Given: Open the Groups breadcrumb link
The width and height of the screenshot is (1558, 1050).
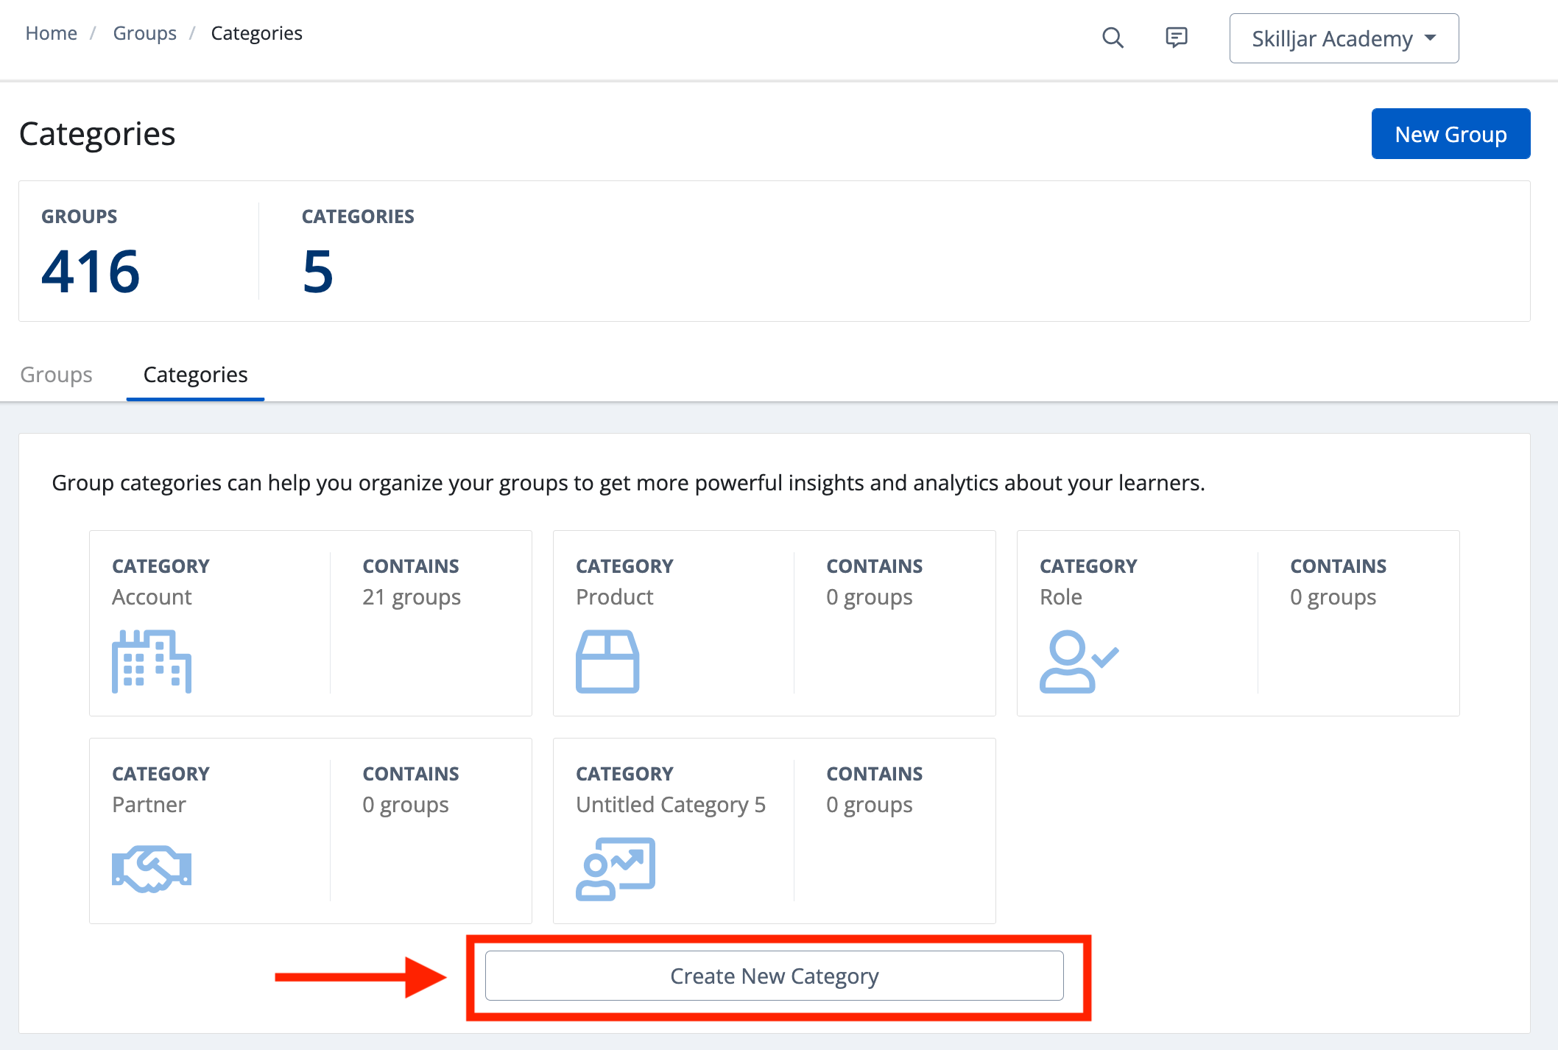Looking at the screenshot, I should point(144,33).
